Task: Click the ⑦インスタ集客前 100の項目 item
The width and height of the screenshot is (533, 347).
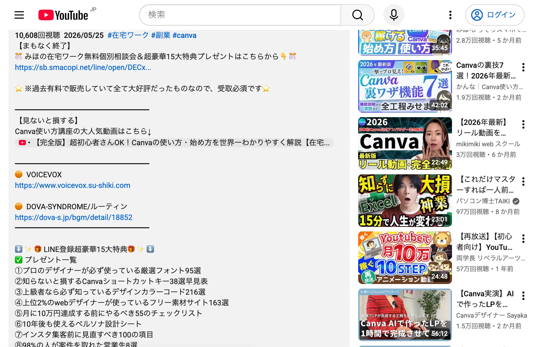Action: (84, 335)
